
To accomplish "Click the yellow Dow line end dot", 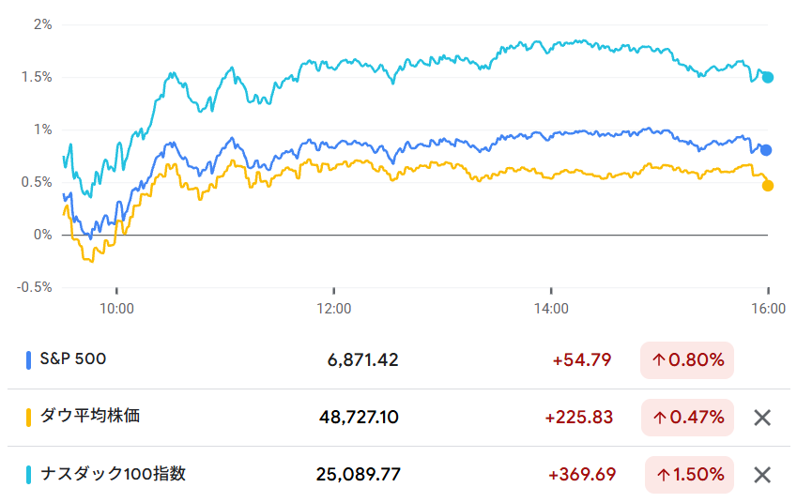I will 768,186.
